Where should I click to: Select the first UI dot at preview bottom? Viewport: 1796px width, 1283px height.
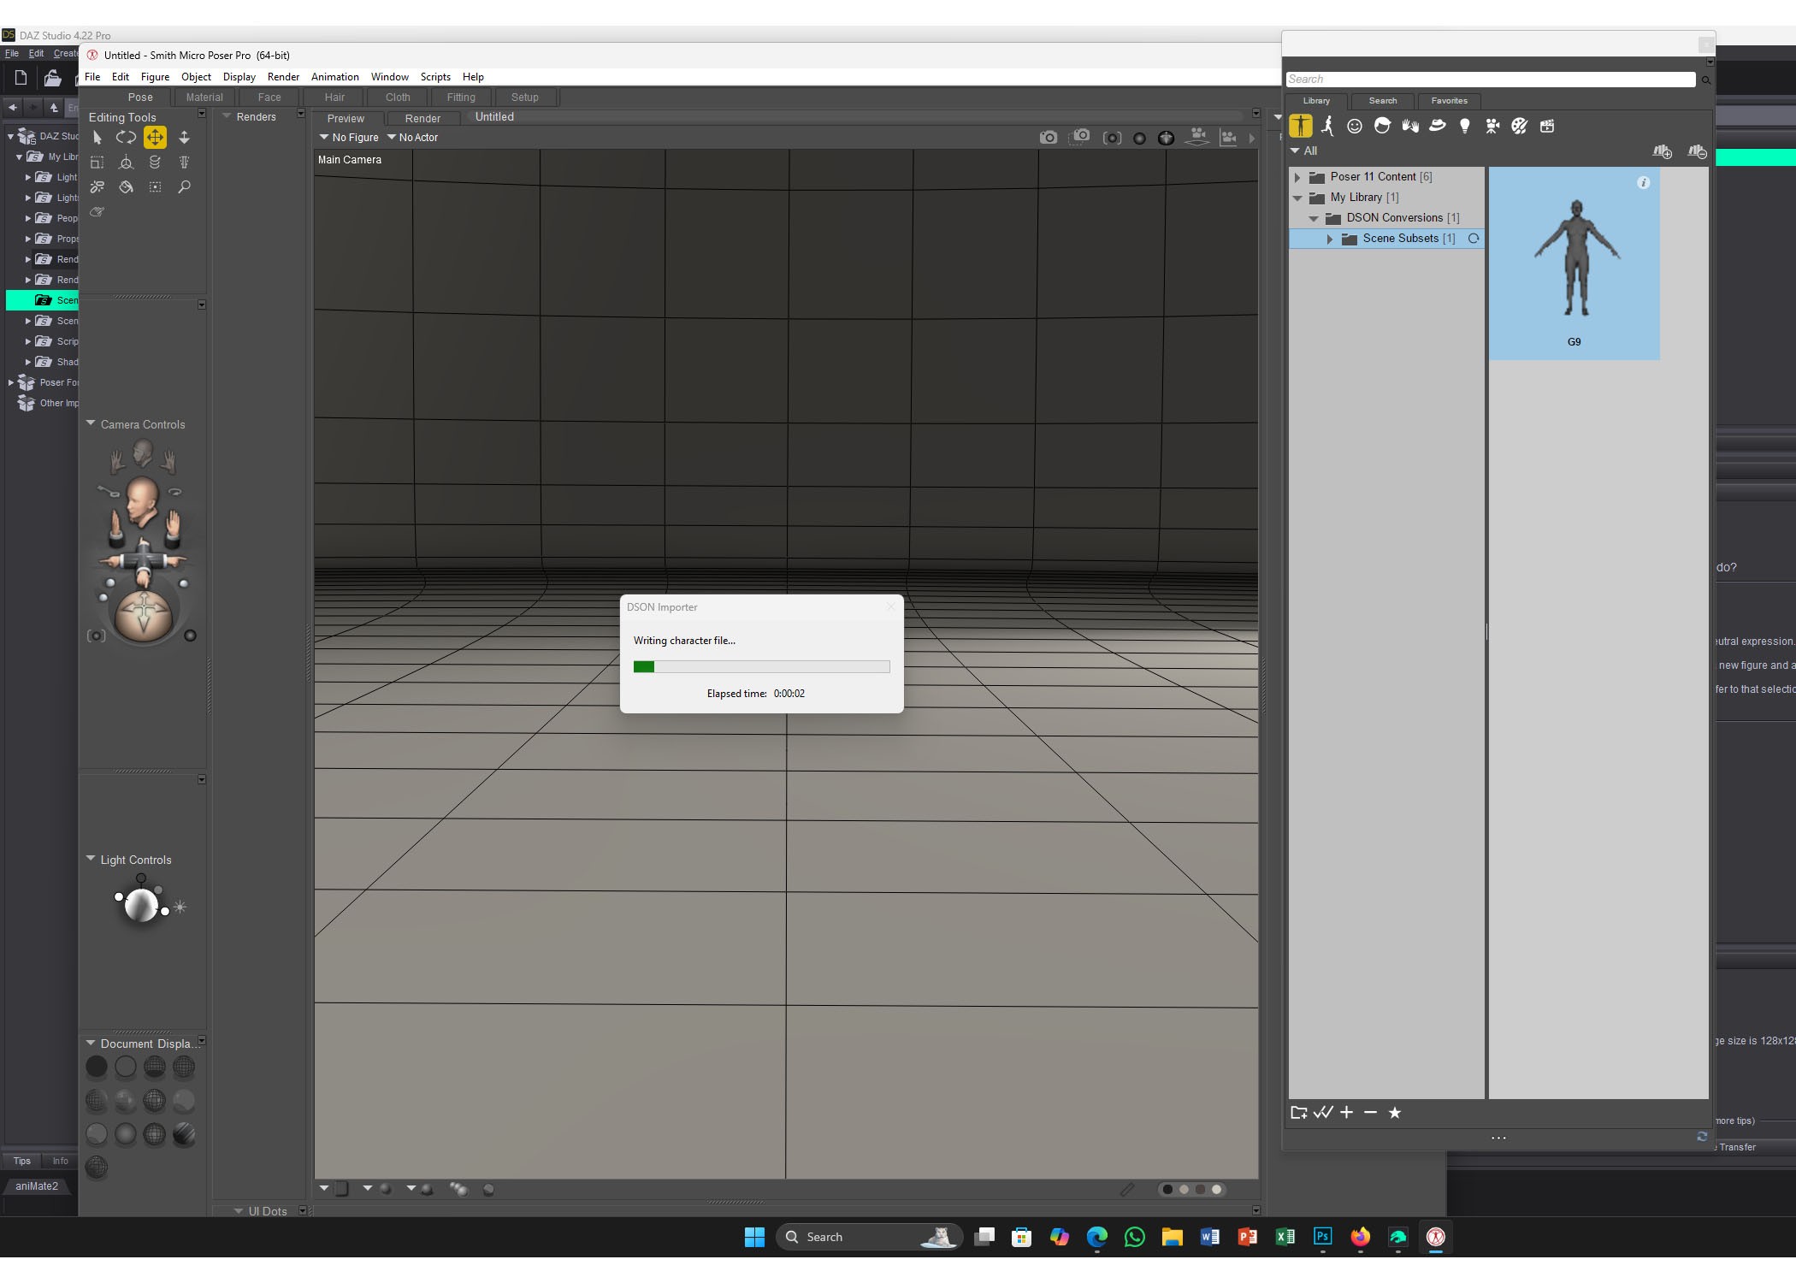pyautogui.click(x=1167, y=1189)
